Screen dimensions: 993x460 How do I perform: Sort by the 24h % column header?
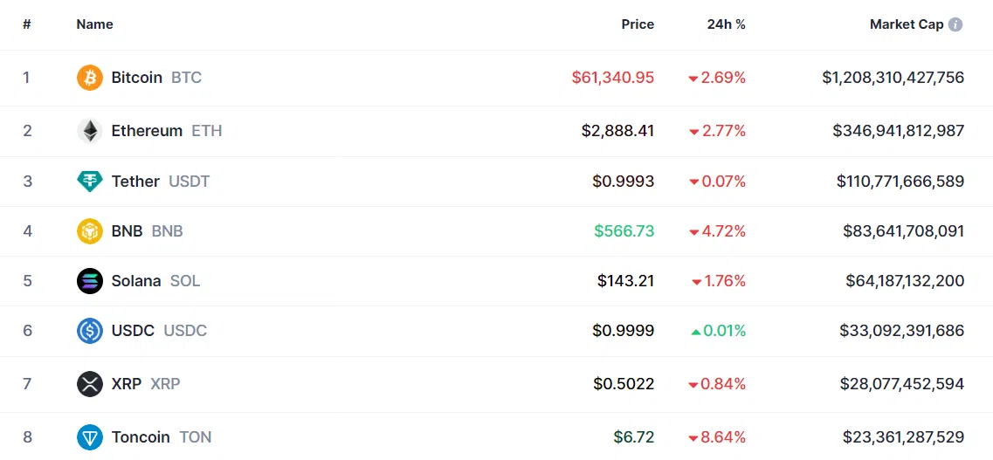(x=727, y=24)
